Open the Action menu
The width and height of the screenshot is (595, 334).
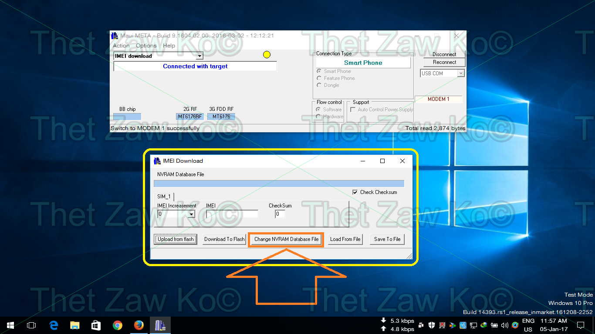(x=121, y=46)
